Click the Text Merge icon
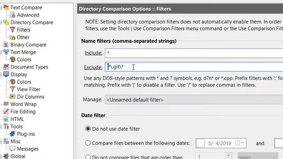The width and height of the screenshot is (283, 159). click(6, 52)
